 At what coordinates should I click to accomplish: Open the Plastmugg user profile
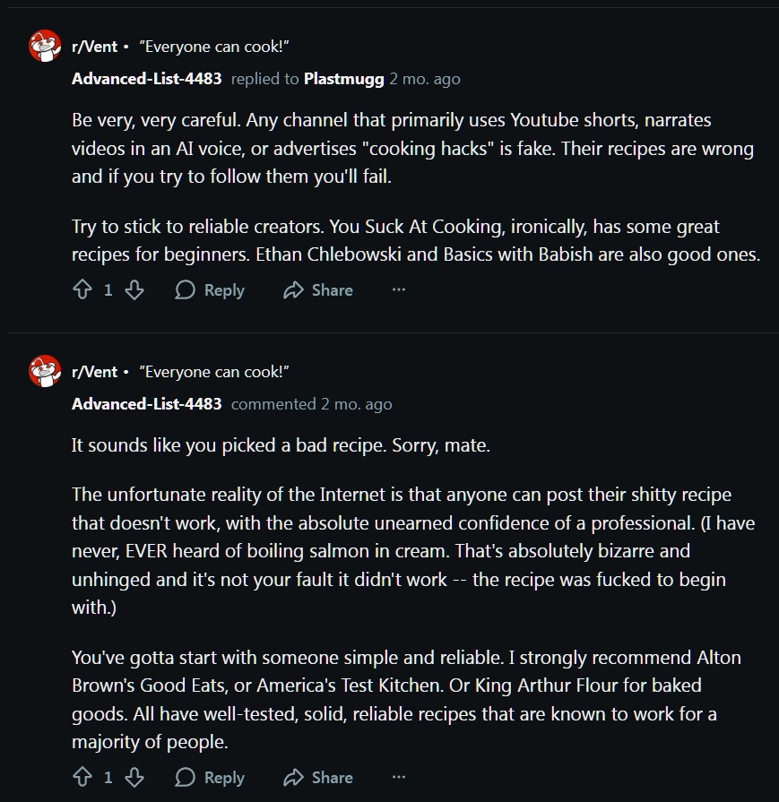343,79
